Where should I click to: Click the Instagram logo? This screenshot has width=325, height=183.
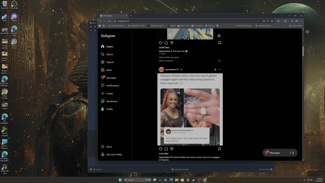(108, 36)
